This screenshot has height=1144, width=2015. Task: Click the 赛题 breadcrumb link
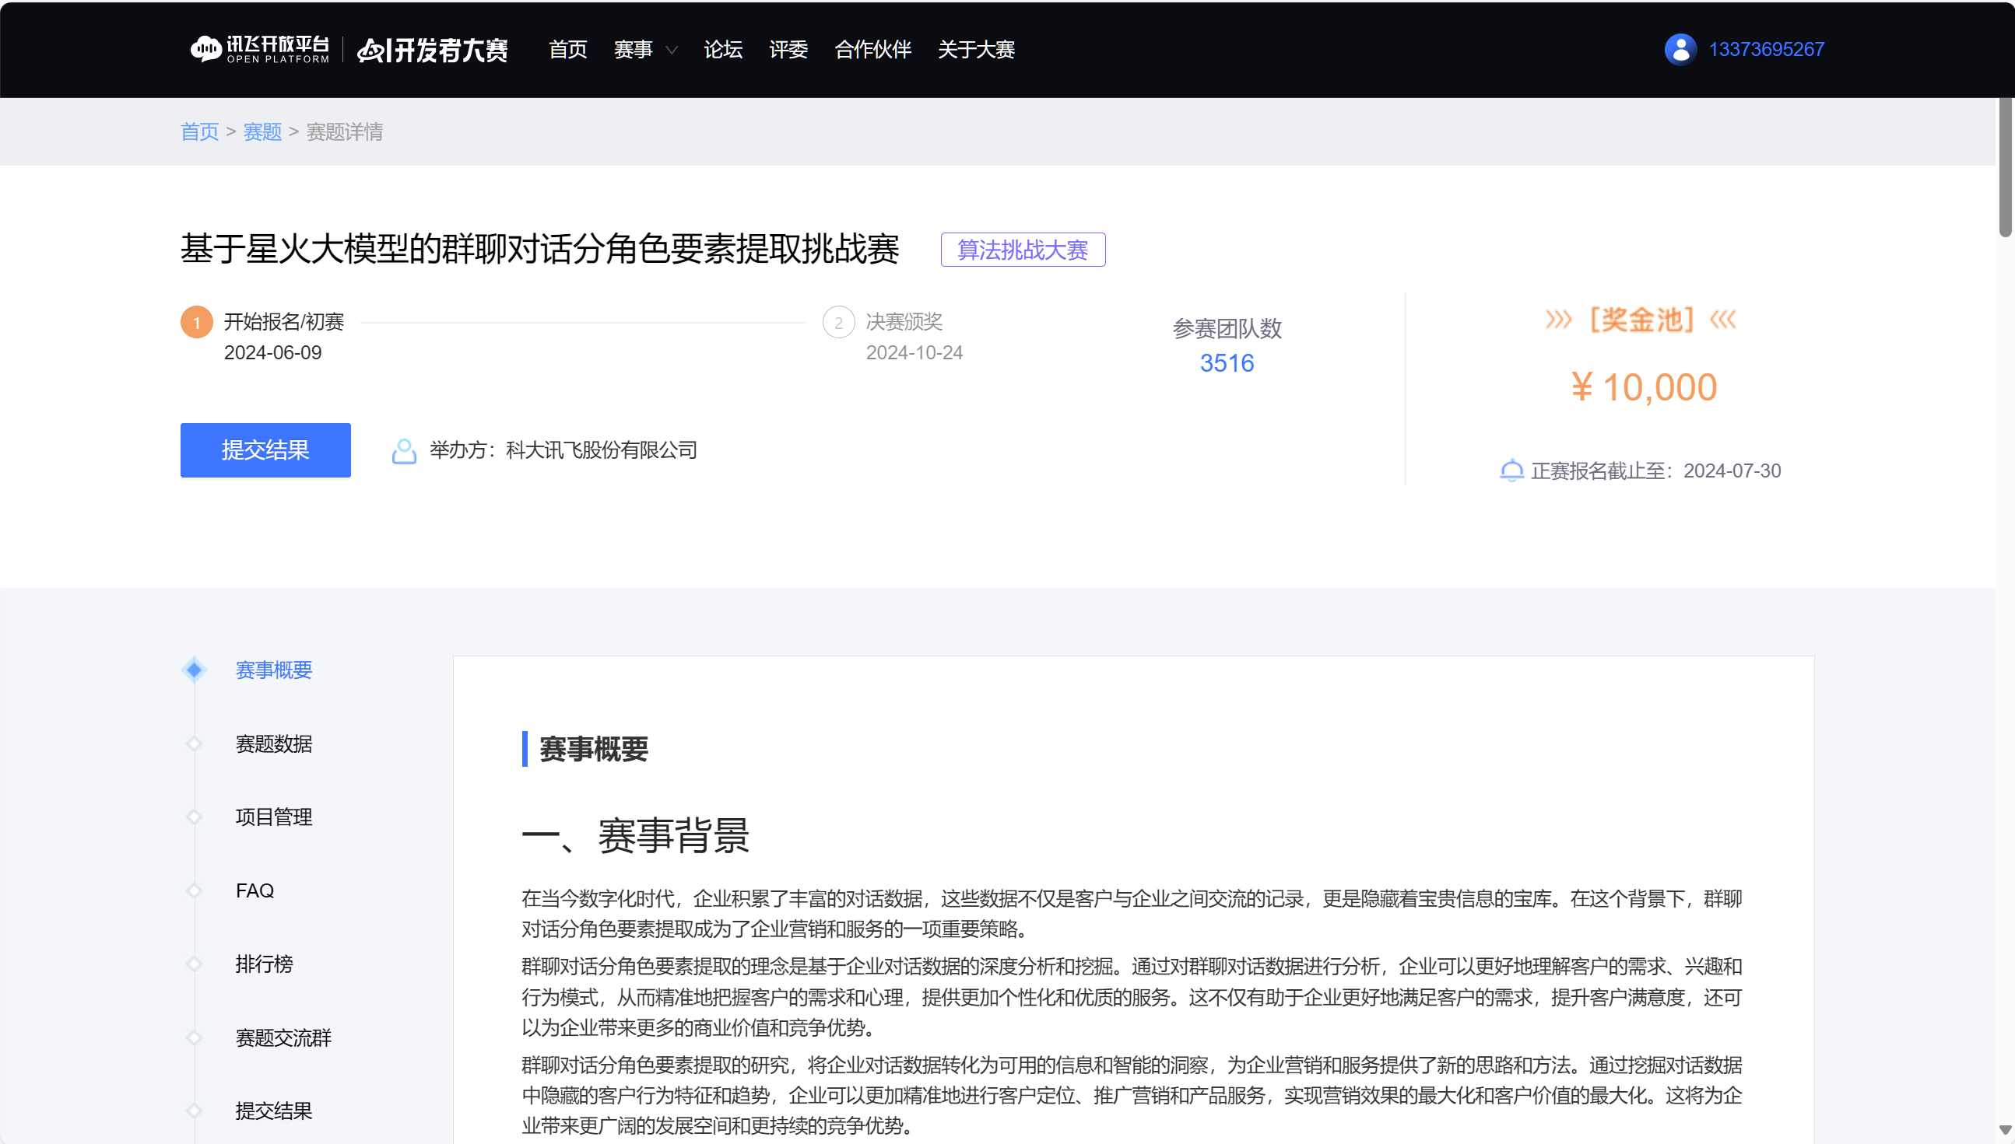262,132
